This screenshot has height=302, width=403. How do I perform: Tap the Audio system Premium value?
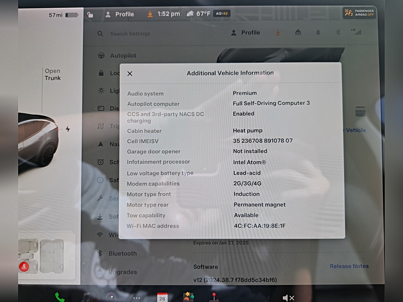(x=245, y=93)
